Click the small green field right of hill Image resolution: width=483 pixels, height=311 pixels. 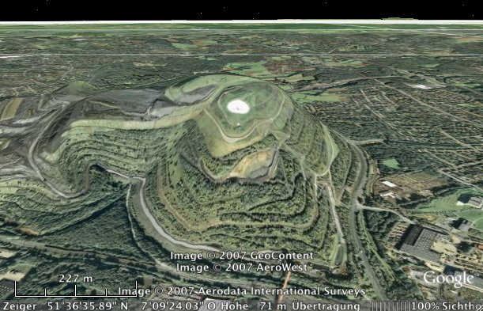pos(391,163)
